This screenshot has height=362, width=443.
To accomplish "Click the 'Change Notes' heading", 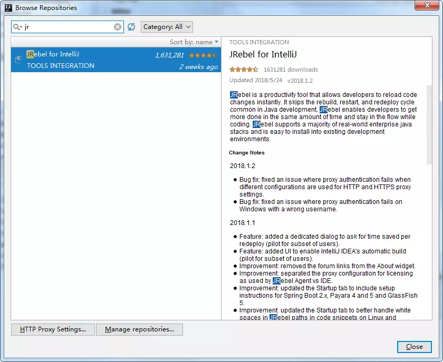I will 247,153.
